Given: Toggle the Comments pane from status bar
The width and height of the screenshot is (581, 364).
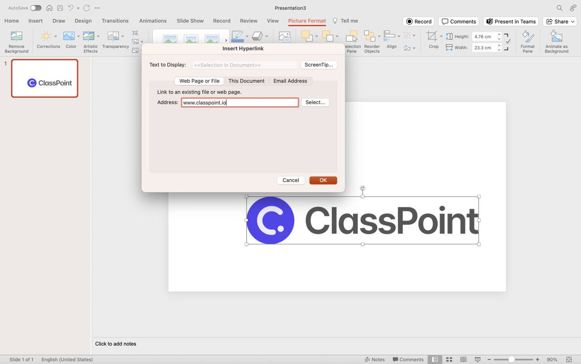Looking at the screenshot, I should [x=408, y=359].
